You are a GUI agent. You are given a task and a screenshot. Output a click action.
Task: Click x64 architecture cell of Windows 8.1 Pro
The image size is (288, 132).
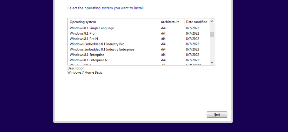coord(163,33)
